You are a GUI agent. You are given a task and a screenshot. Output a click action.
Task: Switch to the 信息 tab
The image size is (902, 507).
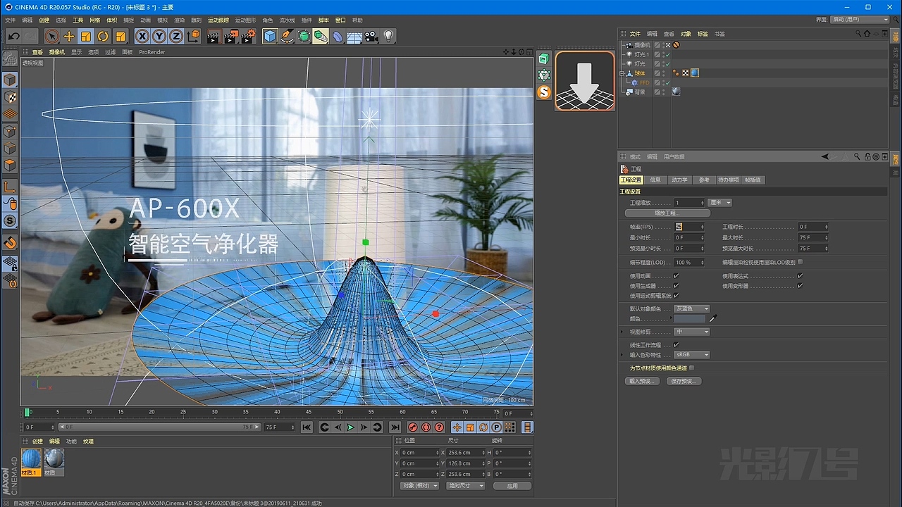point(655,180)
